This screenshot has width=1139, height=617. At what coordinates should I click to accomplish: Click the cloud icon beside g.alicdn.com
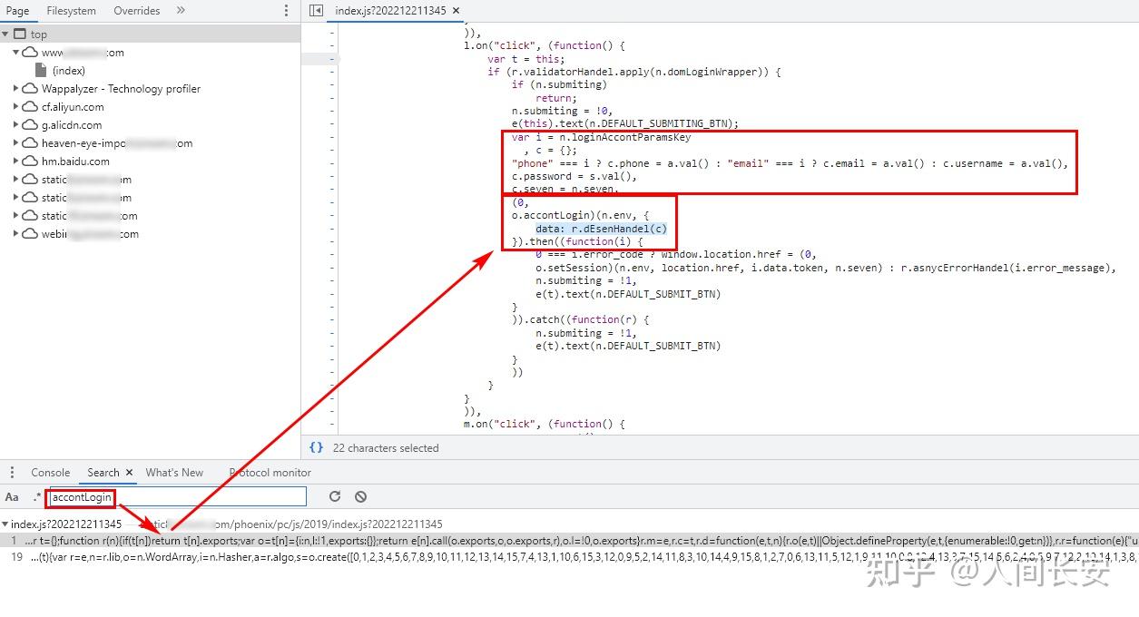[x=31, y=125]
